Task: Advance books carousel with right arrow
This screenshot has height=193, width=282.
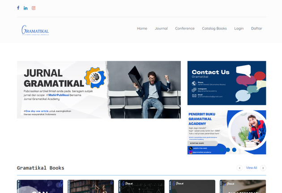Action: [x=263, y=168]
